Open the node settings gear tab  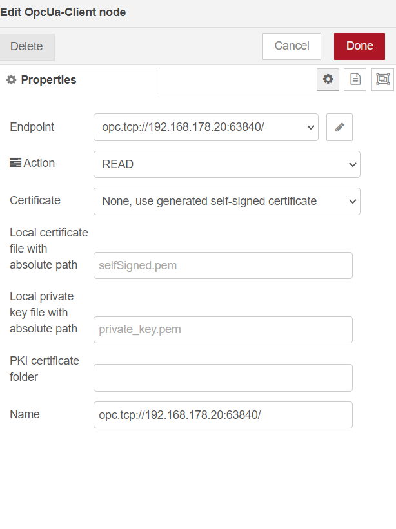pyautogui.click(x=328, y=79)
